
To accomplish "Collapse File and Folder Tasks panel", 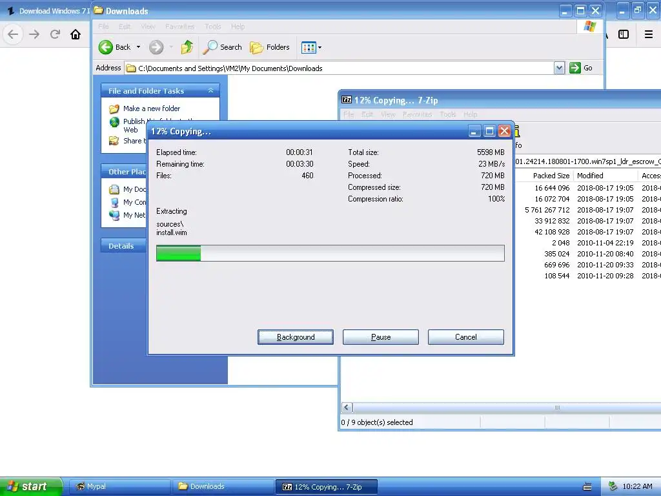I will point(210,90).
